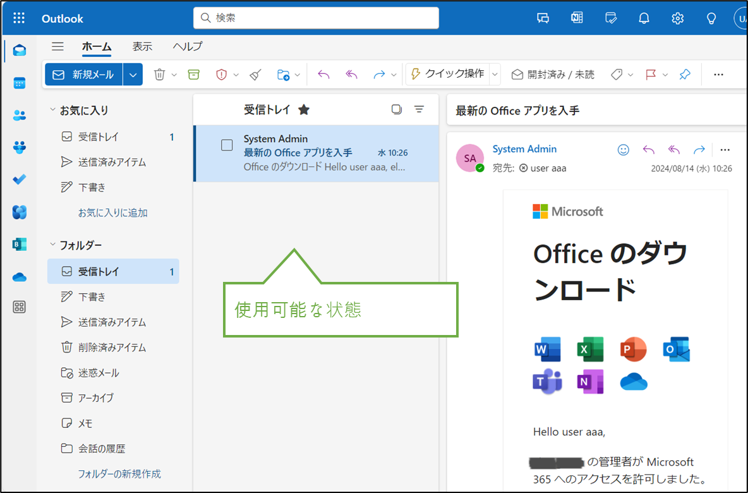This screenshot has width=748, height=493.
Task: Open Teams chat icon in header
Action: point(543,18)
